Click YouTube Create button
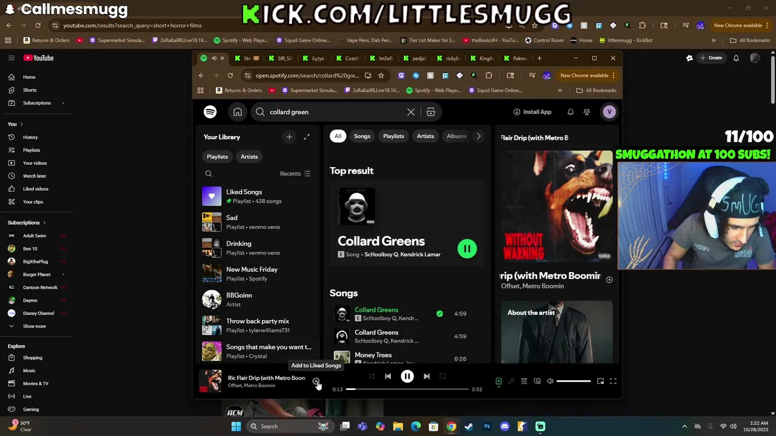This screenshot has width=776, height=436. 711,58
